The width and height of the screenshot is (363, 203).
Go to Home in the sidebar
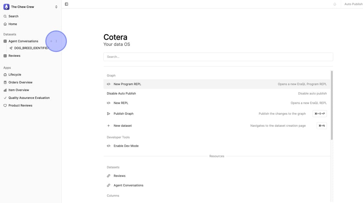(x=13, y=24)
